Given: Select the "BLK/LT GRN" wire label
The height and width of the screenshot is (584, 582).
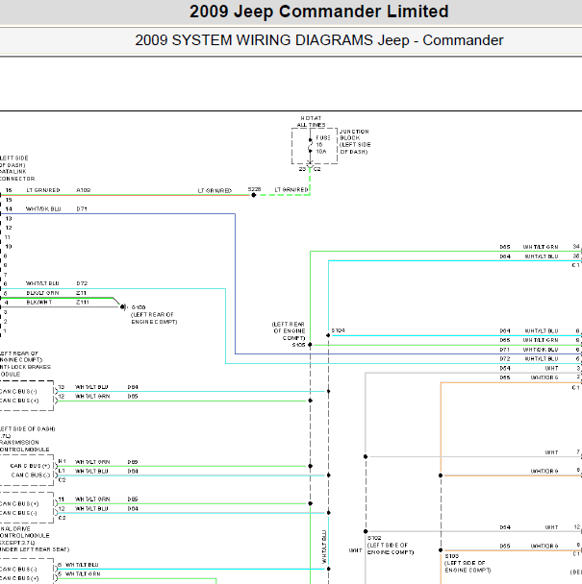Looking at the screenshot, I should 42,293.
